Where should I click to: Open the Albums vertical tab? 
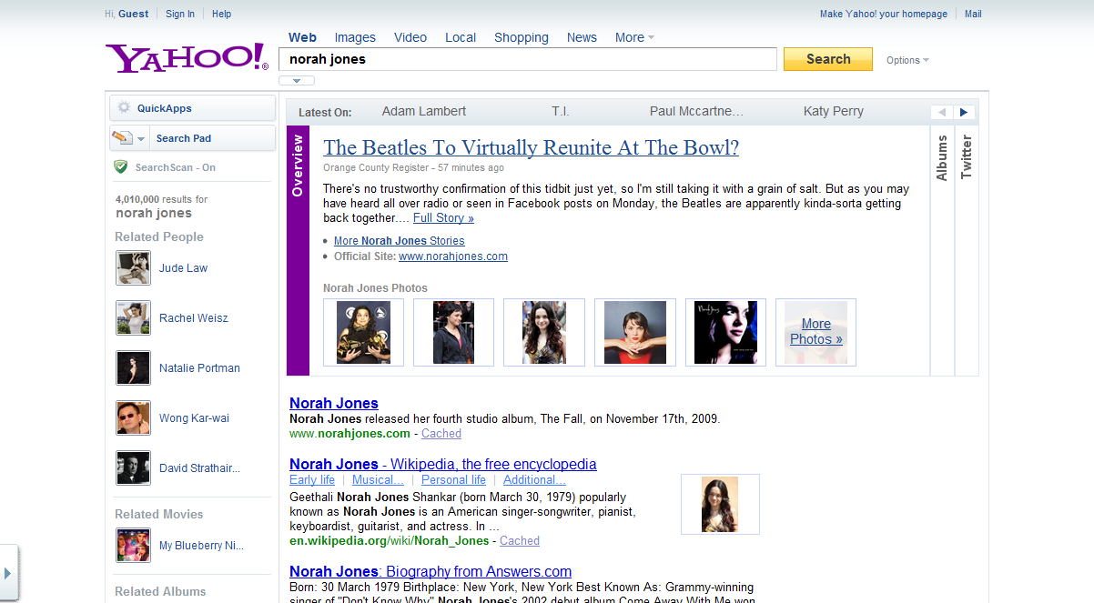click(942, 158)
